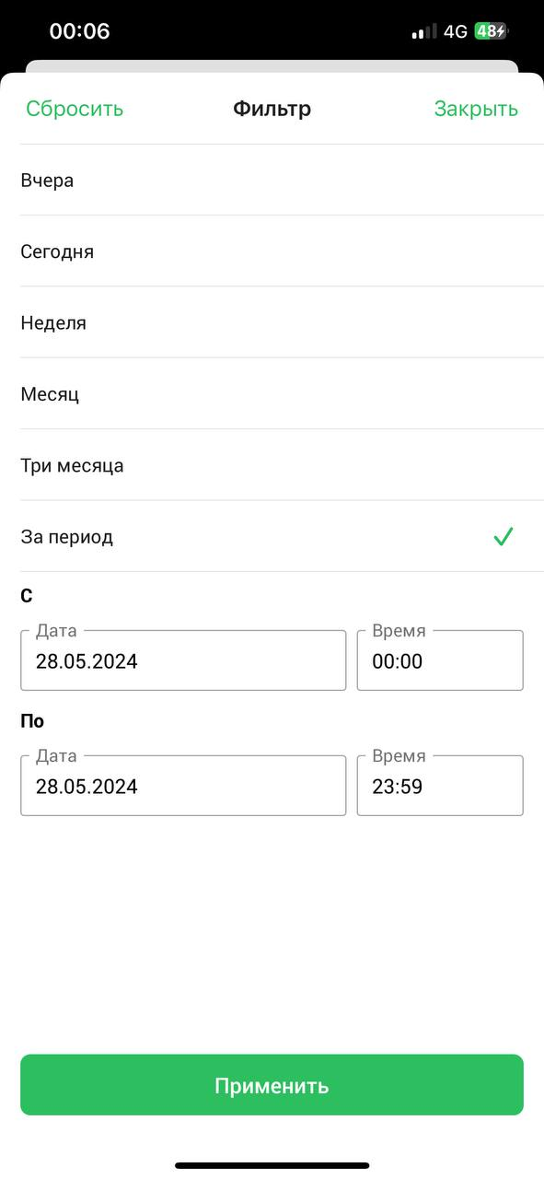This screenshot has height=1179, width=544.
Task: Choose the Три месяца filter option
Action: coord(272,465)
